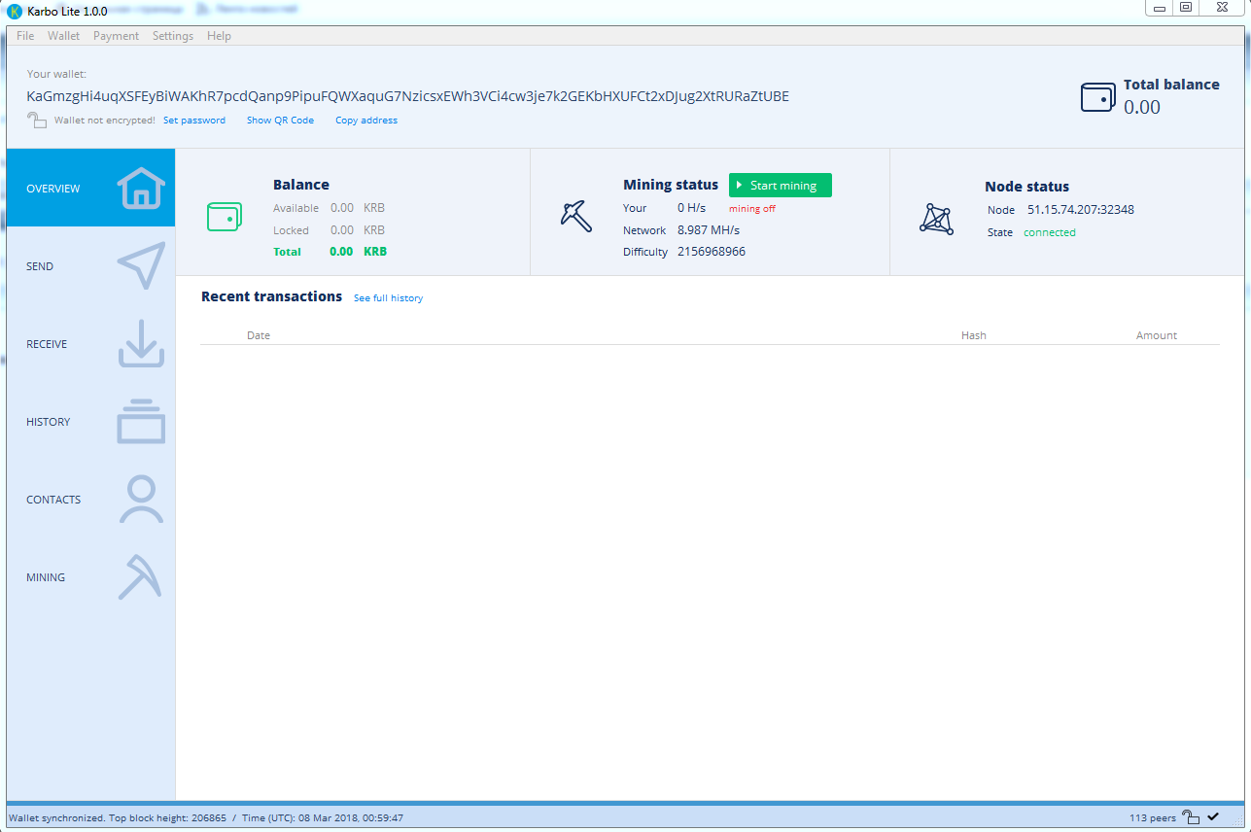Switch to the RECEIVE tab label

[47, 344]
